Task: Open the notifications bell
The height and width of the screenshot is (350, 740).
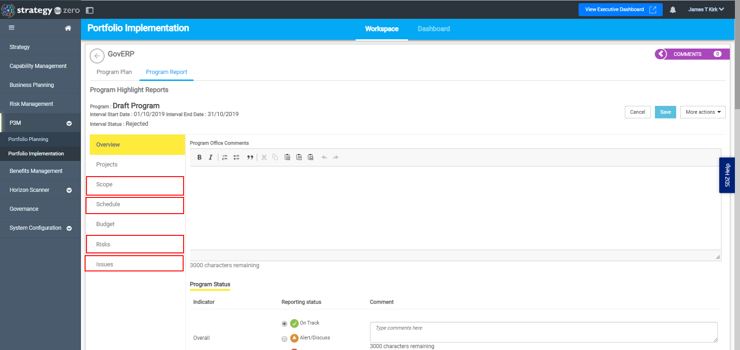Action: click(673, 10)
